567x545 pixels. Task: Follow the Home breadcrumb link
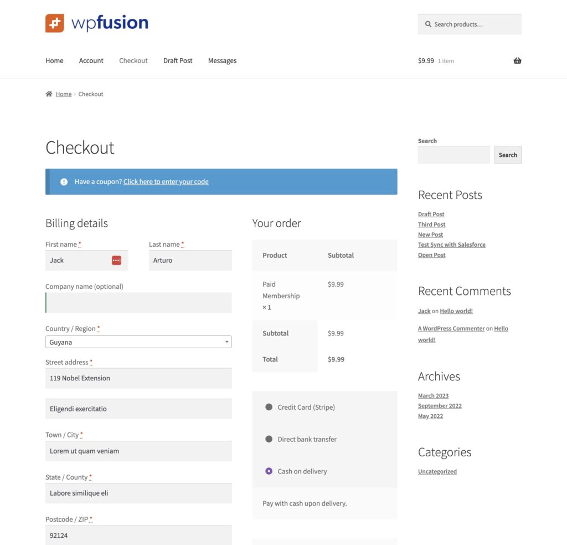64,94
